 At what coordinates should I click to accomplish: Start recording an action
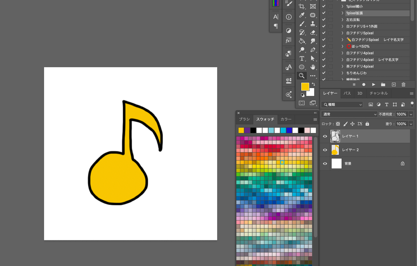coord(364,84)
